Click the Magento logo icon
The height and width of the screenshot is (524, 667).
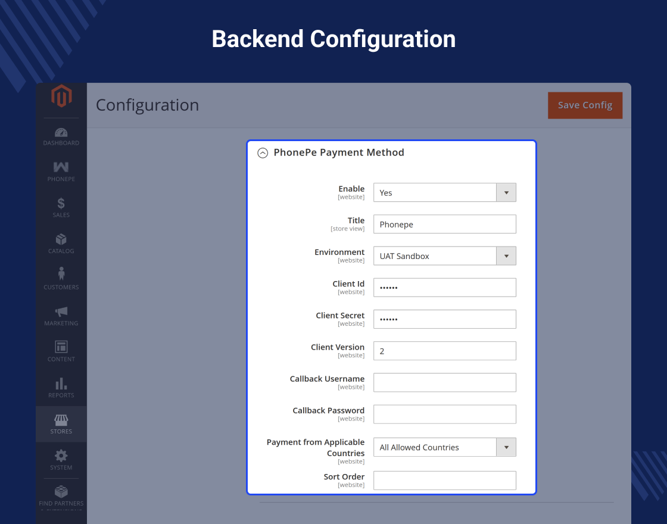click(x=61, y=96)
